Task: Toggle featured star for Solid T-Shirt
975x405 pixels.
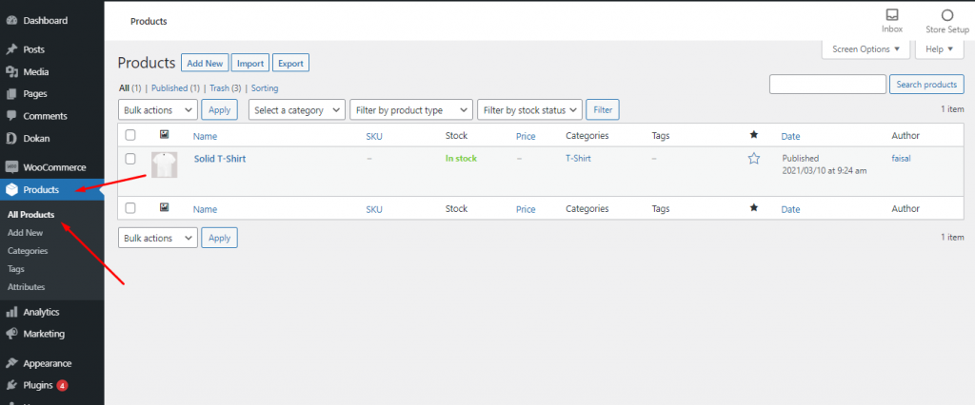Action: (754, 159)
